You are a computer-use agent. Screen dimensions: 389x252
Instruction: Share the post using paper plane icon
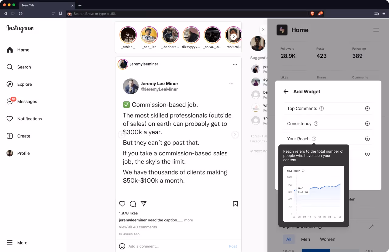pos(144,204)
